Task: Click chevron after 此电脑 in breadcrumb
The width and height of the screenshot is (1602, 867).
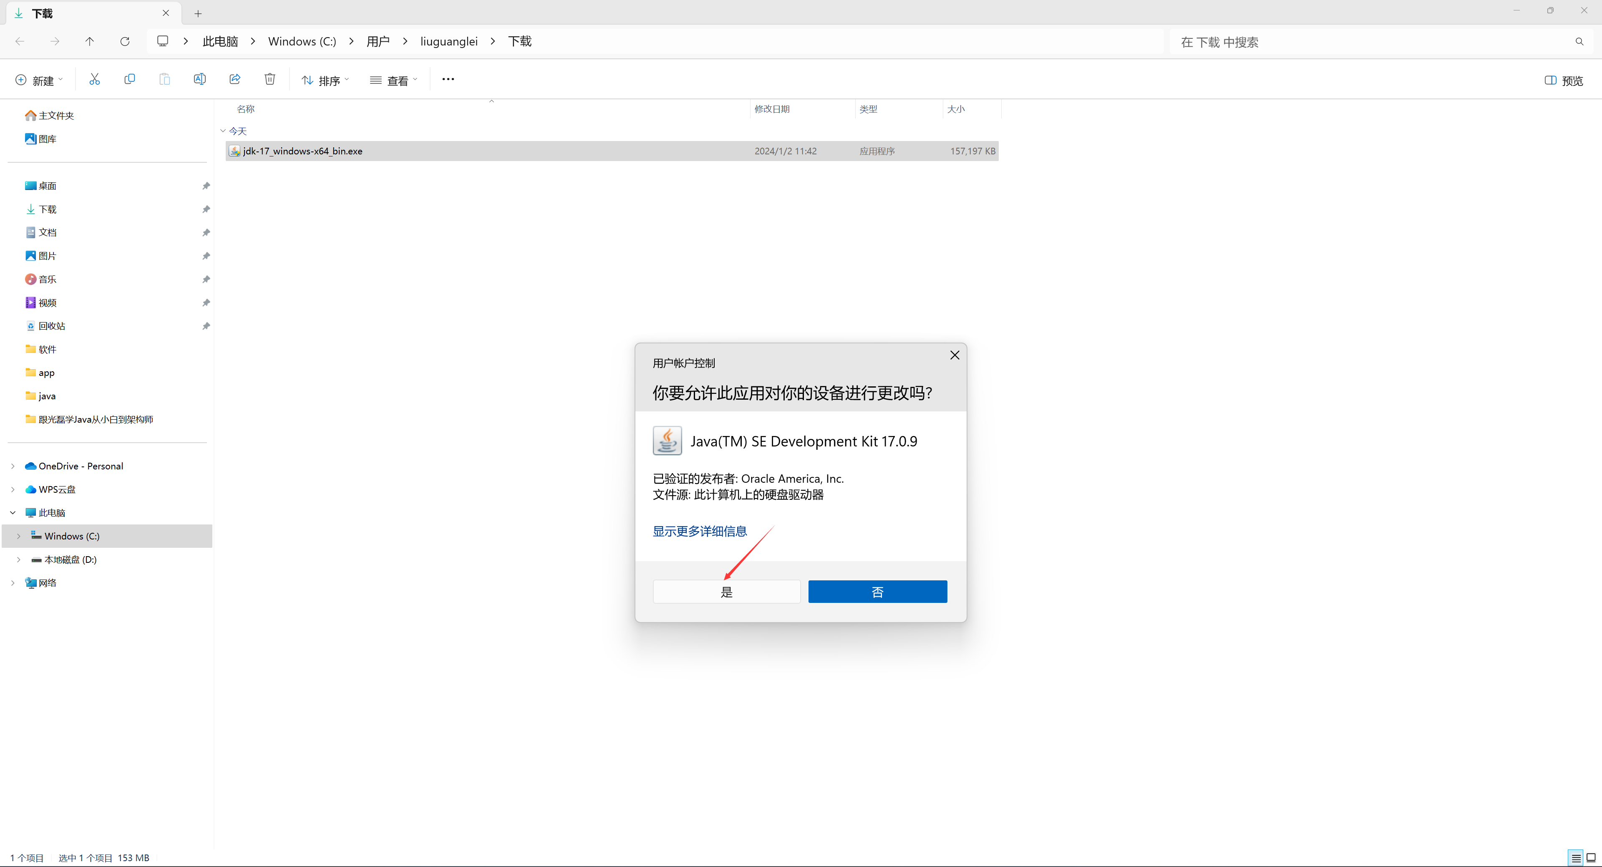Action: click(x=253, y=41)
